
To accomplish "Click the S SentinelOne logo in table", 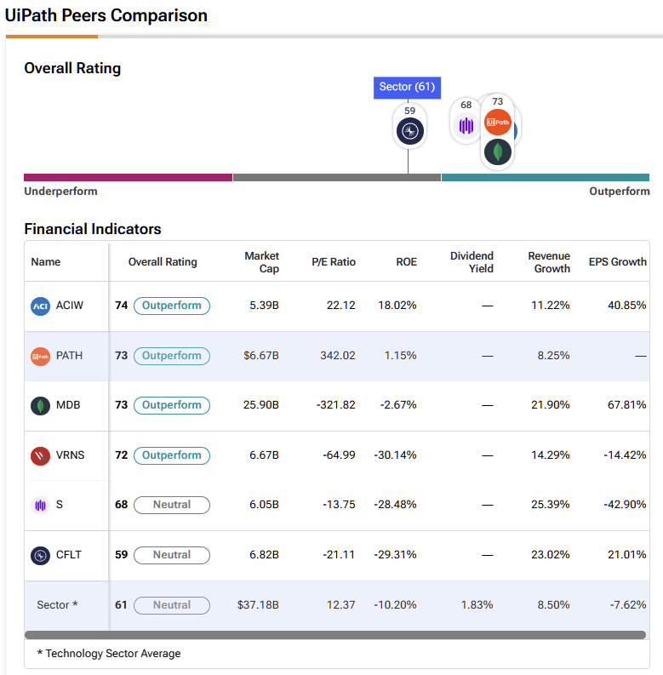I will pos(40,505).
